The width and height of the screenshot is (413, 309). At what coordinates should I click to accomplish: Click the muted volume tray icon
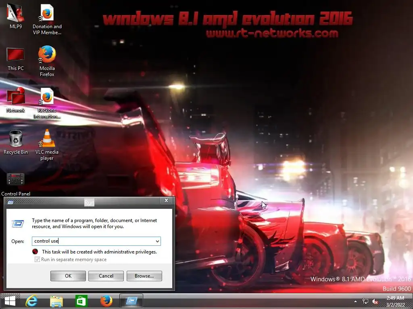pos(375,301)
